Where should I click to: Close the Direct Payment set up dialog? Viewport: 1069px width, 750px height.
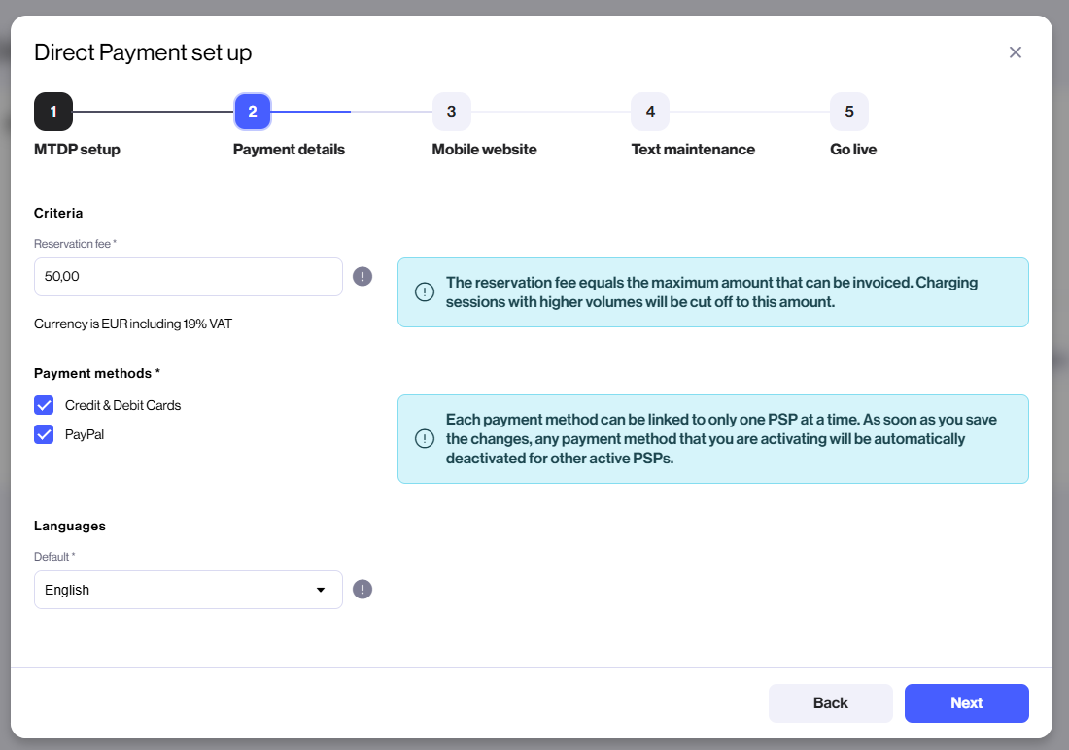click(1016, 52)
